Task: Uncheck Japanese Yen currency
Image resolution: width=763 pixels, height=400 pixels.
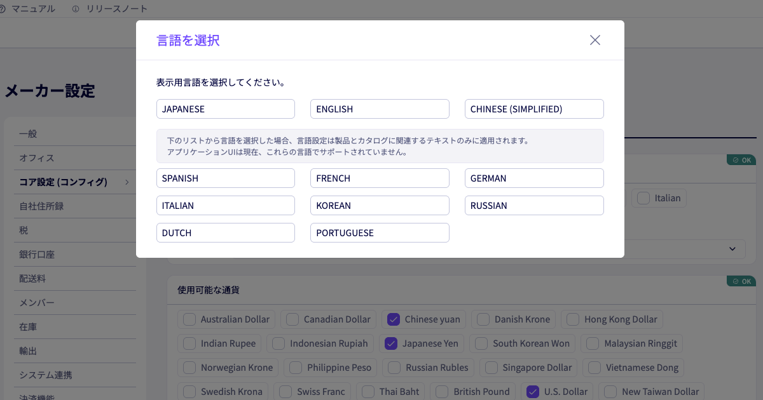Action: coord(391,343)
